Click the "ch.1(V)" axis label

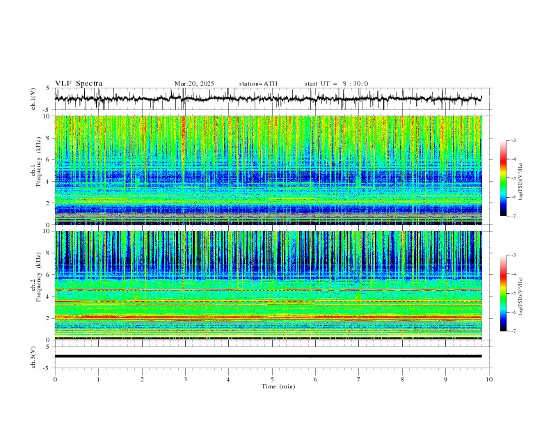(x=33, y=99)
